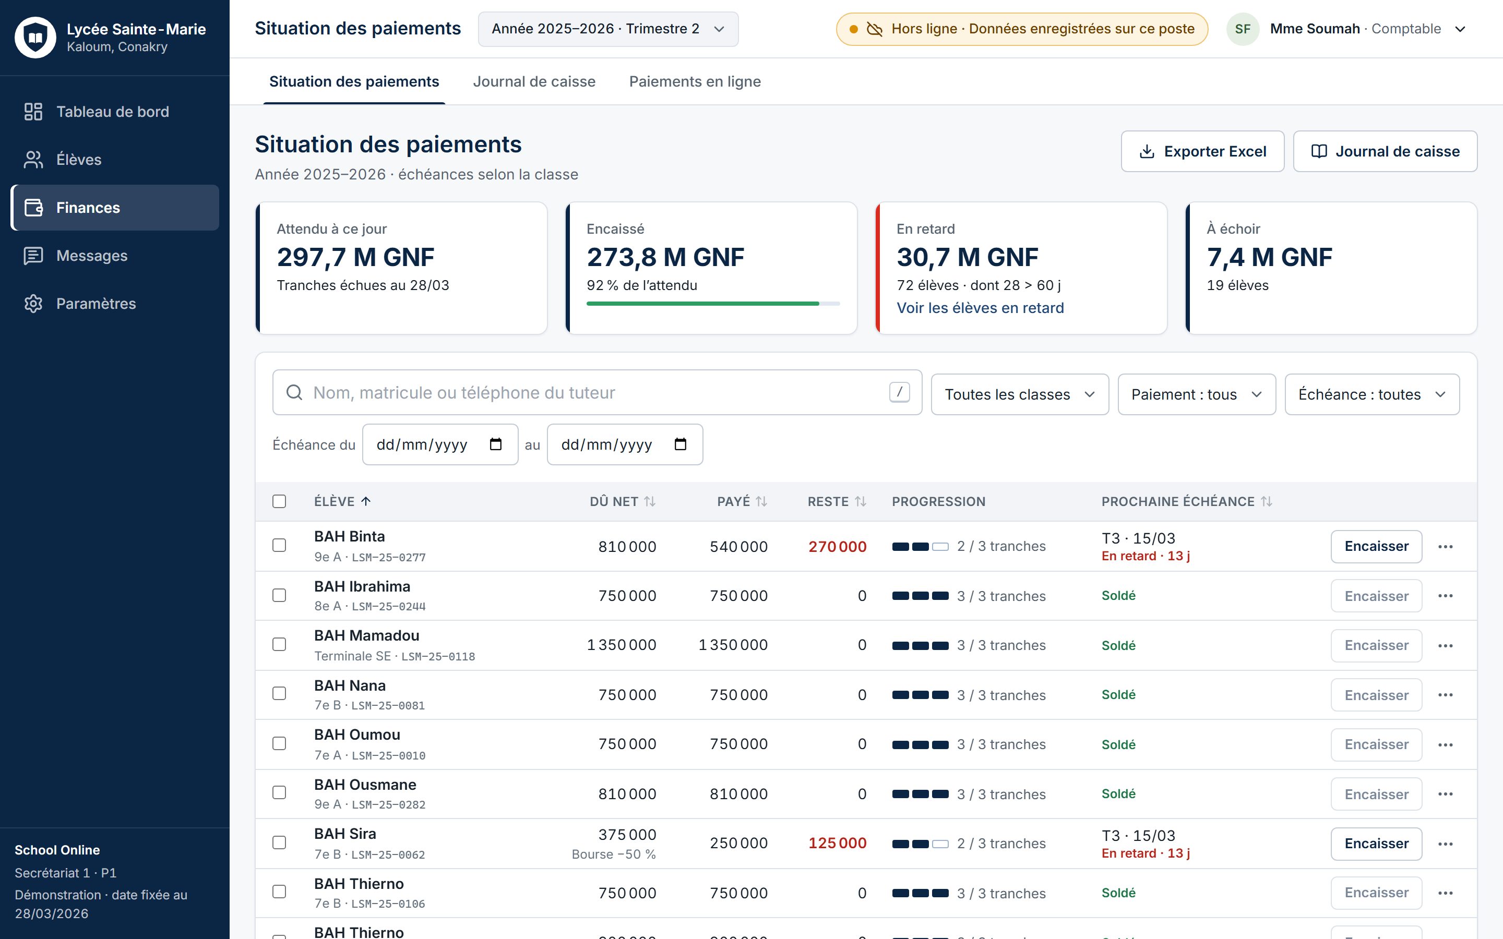The height and width of the screenshot is (939, 1503).
Task: Check the box for BAH Binta
Action: [x=280, y=545]
